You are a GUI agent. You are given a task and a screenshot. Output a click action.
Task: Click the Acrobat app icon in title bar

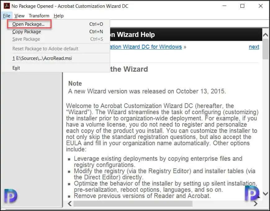(x=7, y=6)
